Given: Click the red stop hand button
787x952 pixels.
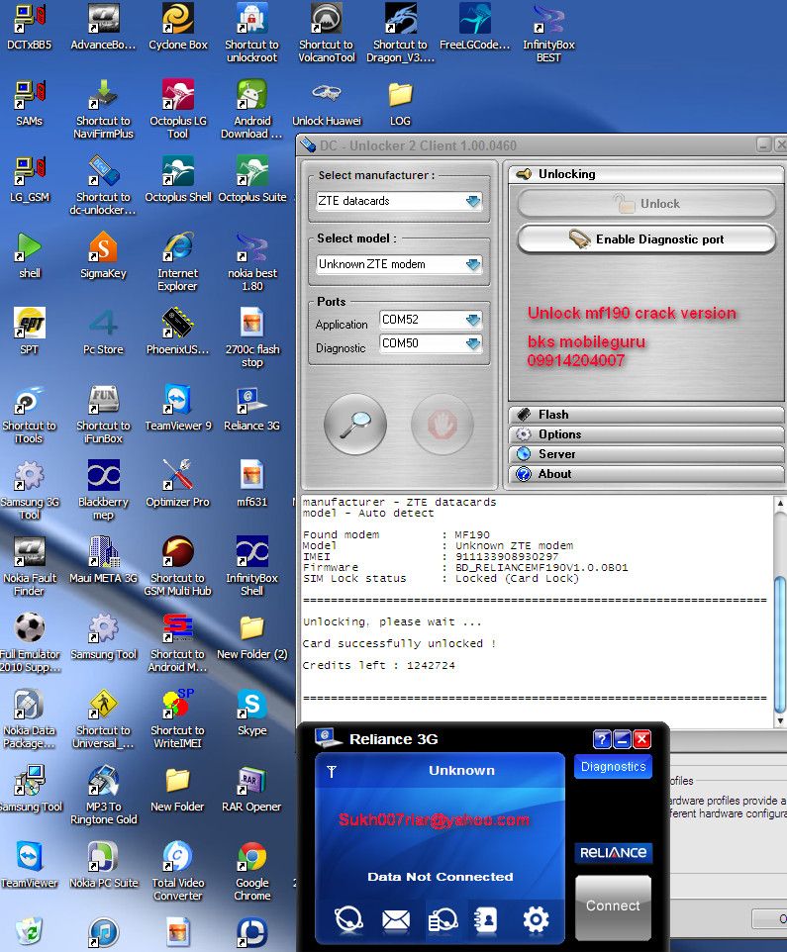Looking at the screenshot, I should pyautogui.click(x=443, y=424).
